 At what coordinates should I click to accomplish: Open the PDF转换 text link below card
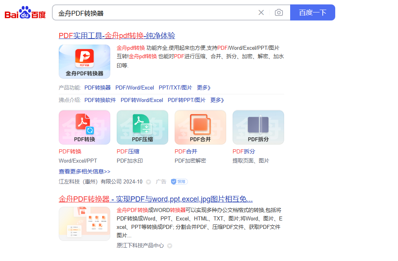pyautogui.click(x=70, y=151)
